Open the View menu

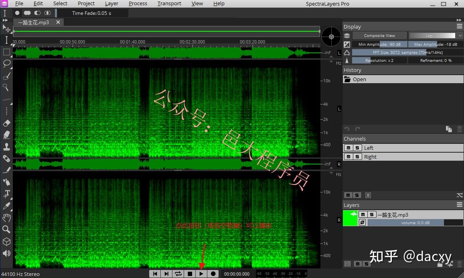click(197, 4)
